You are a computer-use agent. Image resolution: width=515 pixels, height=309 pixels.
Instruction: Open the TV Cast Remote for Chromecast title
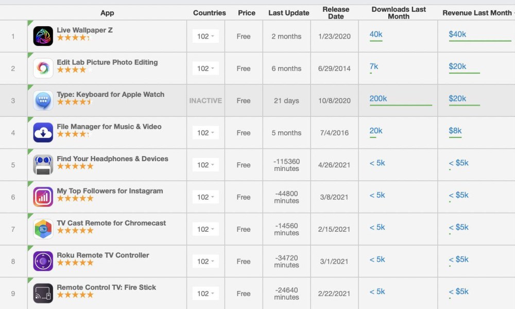tap(111, 223)
